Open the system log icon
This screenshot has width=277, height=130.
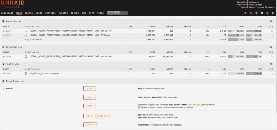(273, 13)
